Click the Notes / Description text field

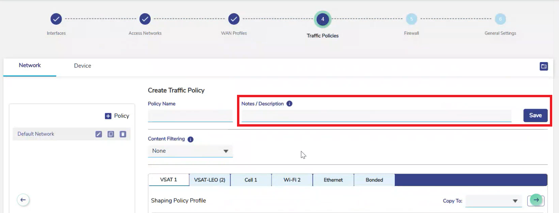(376, 115)
